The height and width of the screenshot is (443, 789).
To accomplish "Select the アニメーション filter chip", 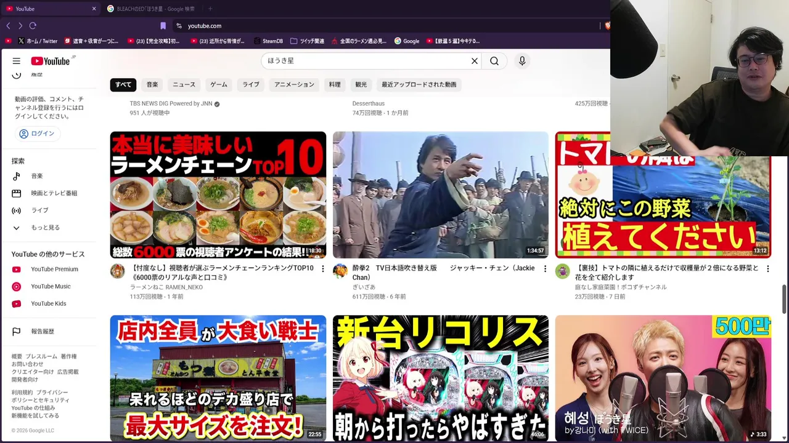I will tap(294, 84).
